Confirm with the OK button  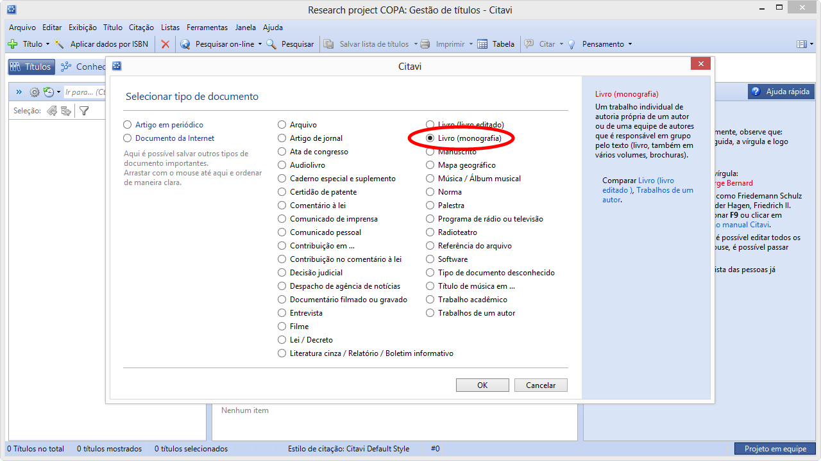[x=482, y=385]
